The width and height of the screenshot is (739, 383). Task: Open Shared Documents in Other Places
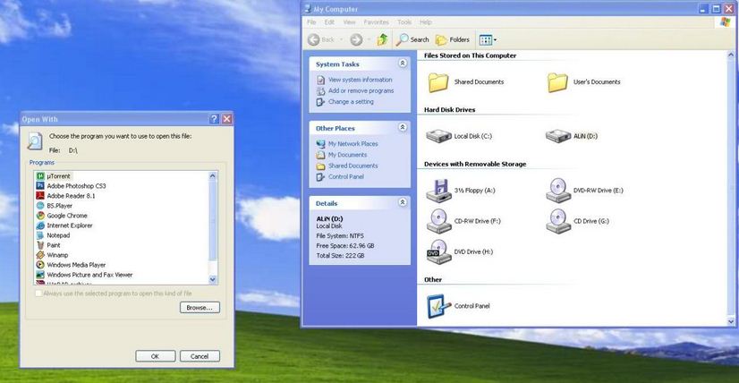point(353,166)
